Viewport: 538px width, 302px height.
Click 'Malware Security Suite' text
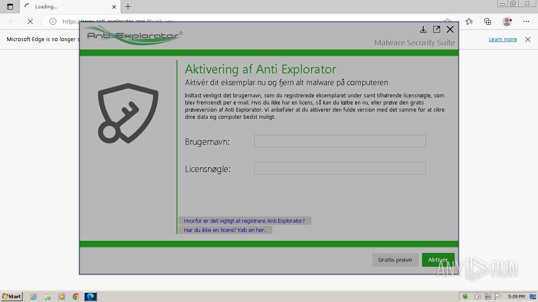click(414, 42)
